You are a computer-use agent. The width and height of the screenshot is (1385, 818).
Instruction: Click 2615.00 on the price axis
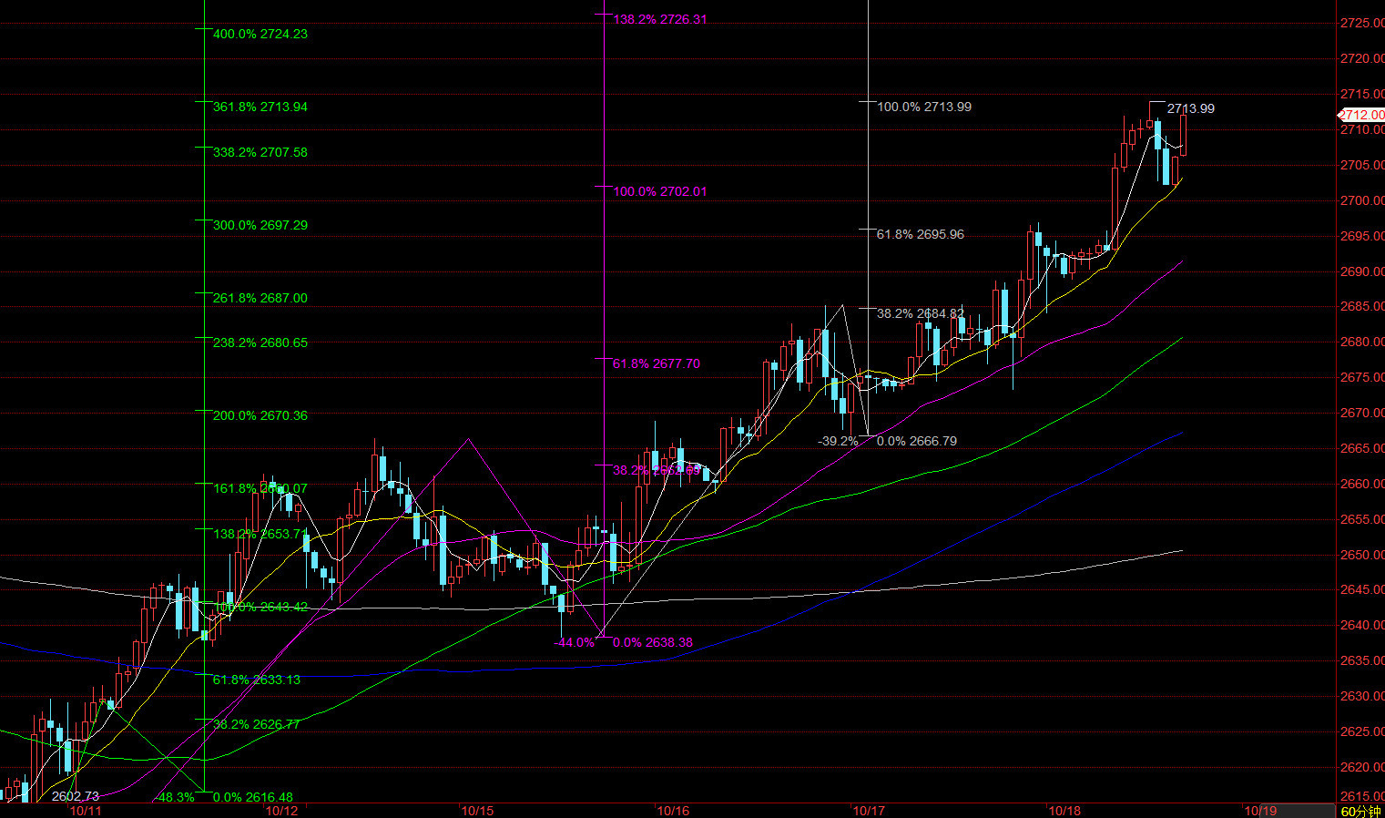click(1362, 796)
